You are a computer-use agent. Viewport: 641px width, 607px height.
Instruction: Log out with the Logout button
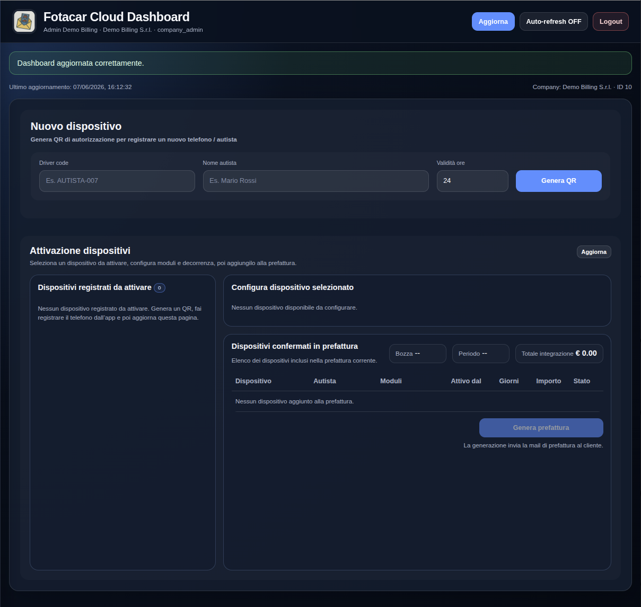611,22
